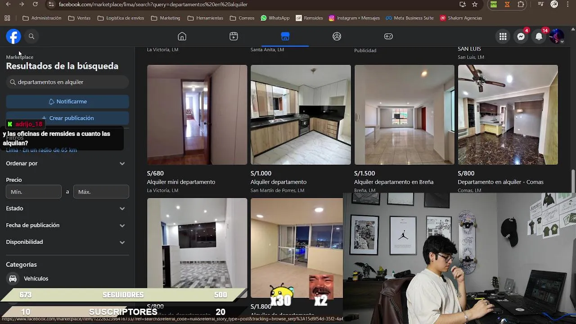Open the account profile picture menu
Image resolution: width=576 pixels, height=324 pixels.
[557, 37]
